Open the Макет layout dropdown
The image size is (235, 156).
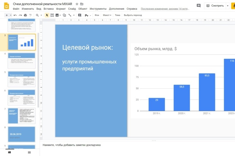click(107, 15)
